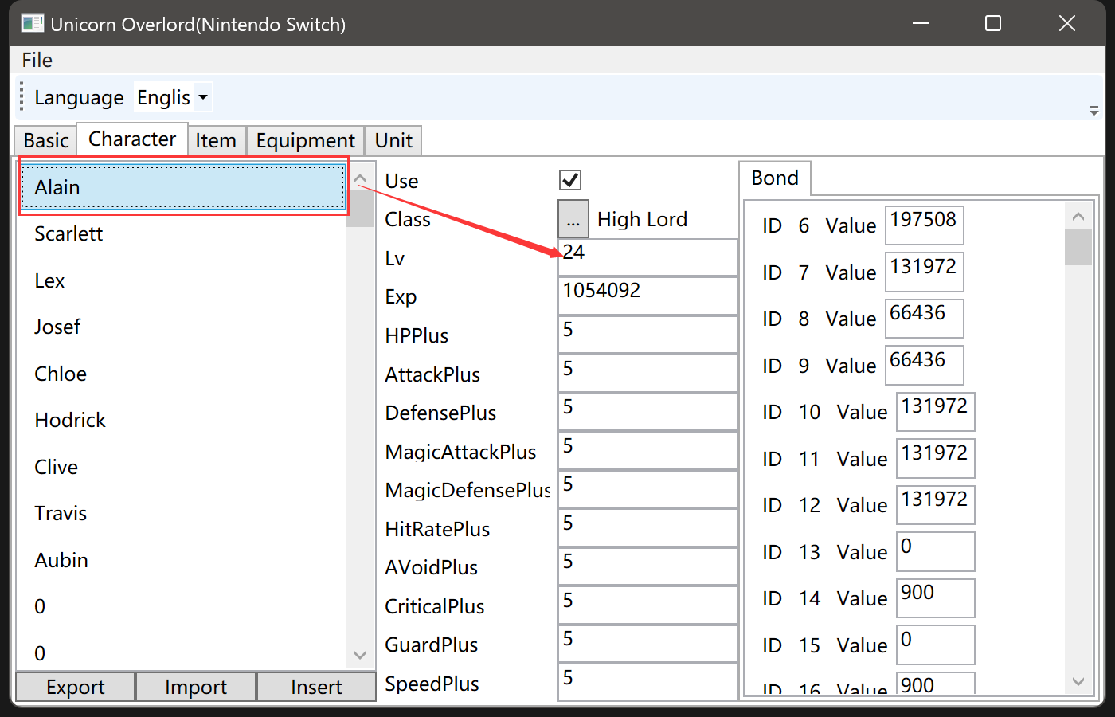Click the Exp input field
This screenshot has height=717, width=1115.
click(x=648, y=296)
